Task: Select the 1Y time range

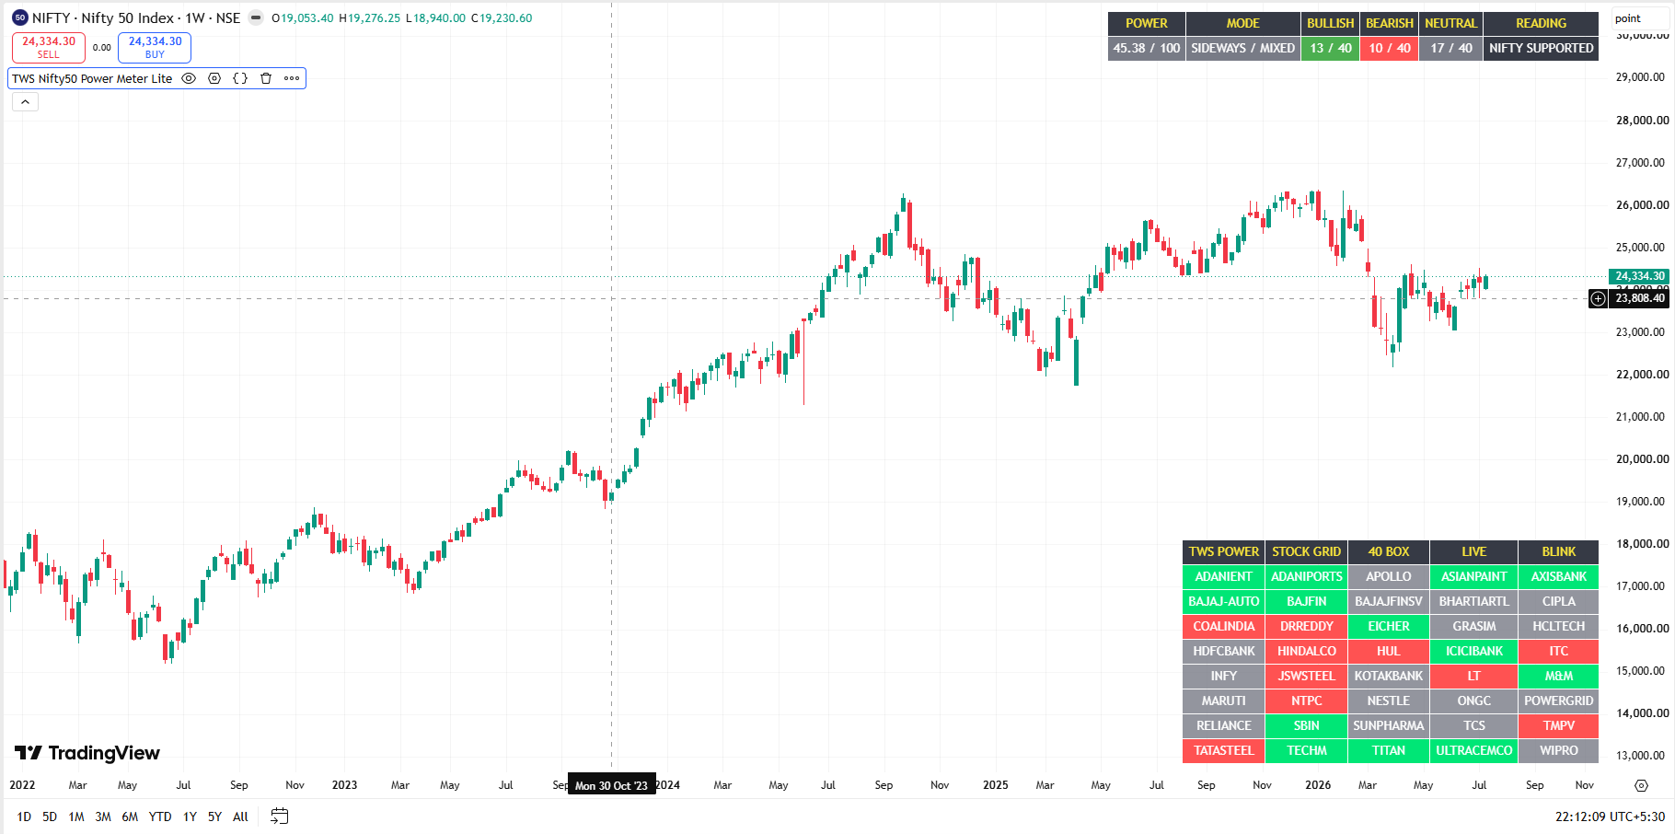Action: tap(190, 817)
